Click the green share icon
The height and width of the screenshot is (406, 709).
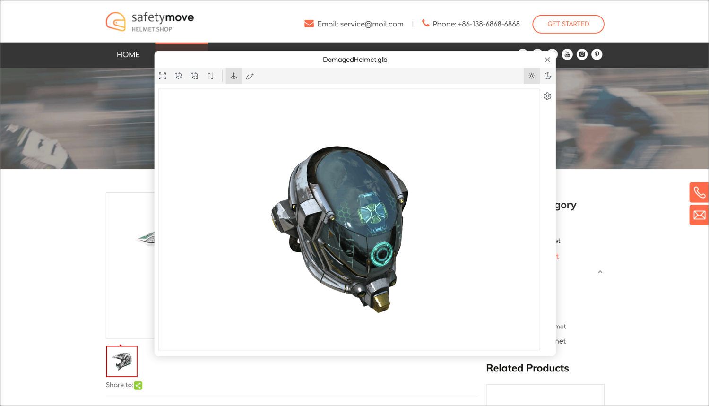(x=138, y=386)
